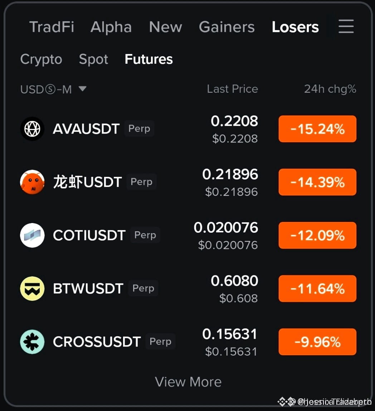Switch to the TradFi tab
This screenshot has height=411, width=375.
pyautogui.click(x=52, y=27)
